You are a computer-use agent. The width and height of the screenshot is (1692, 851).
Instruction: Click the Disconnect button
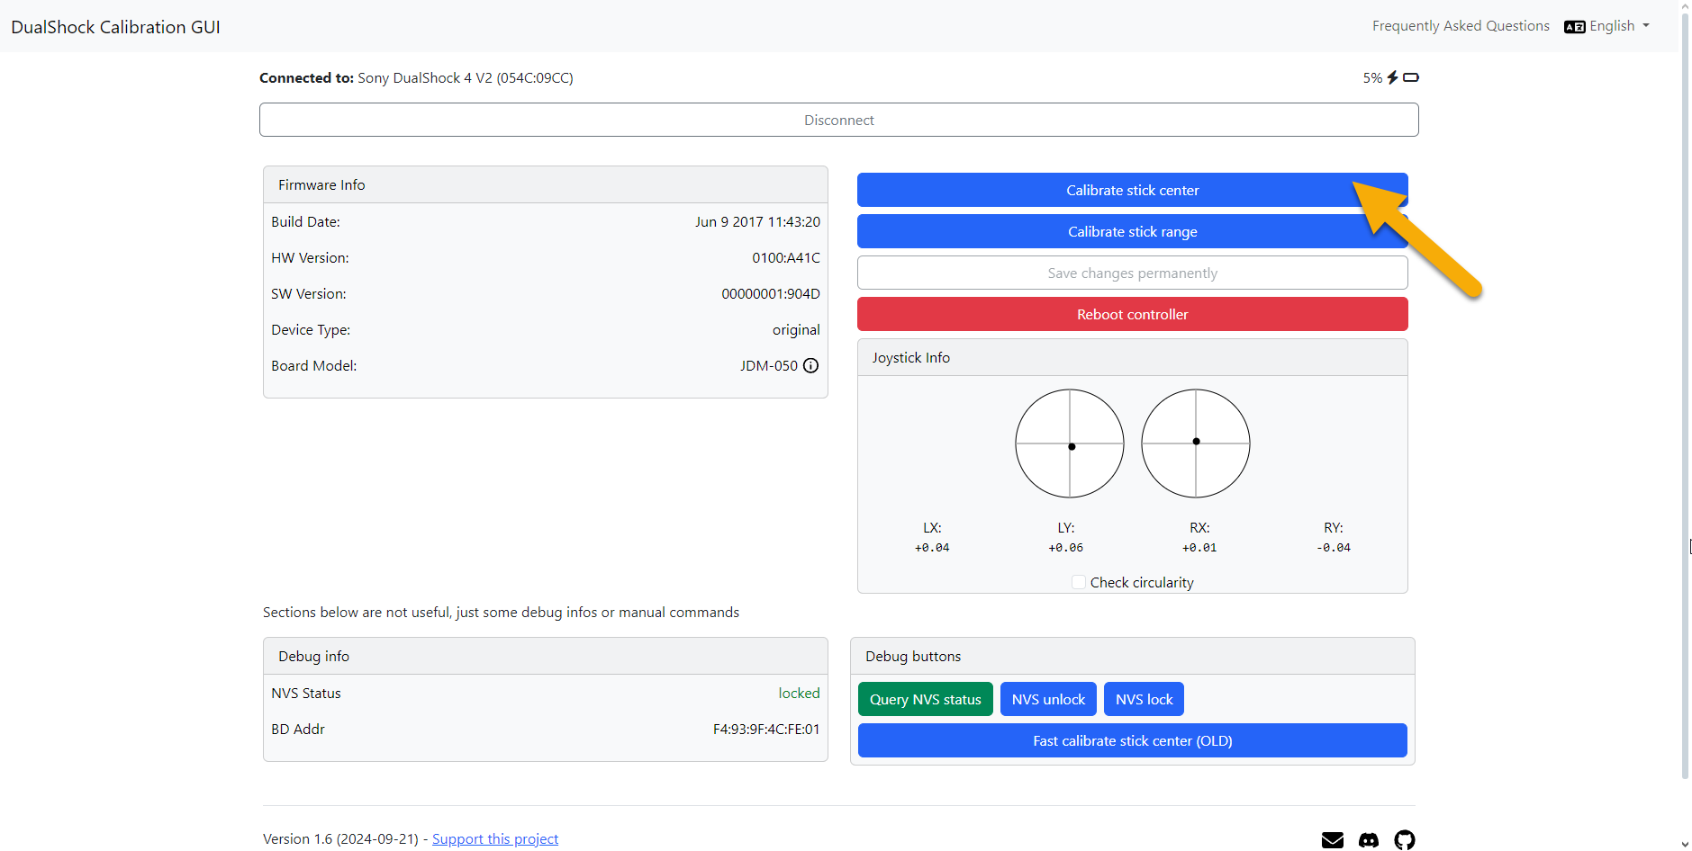(x=838, y=119)
